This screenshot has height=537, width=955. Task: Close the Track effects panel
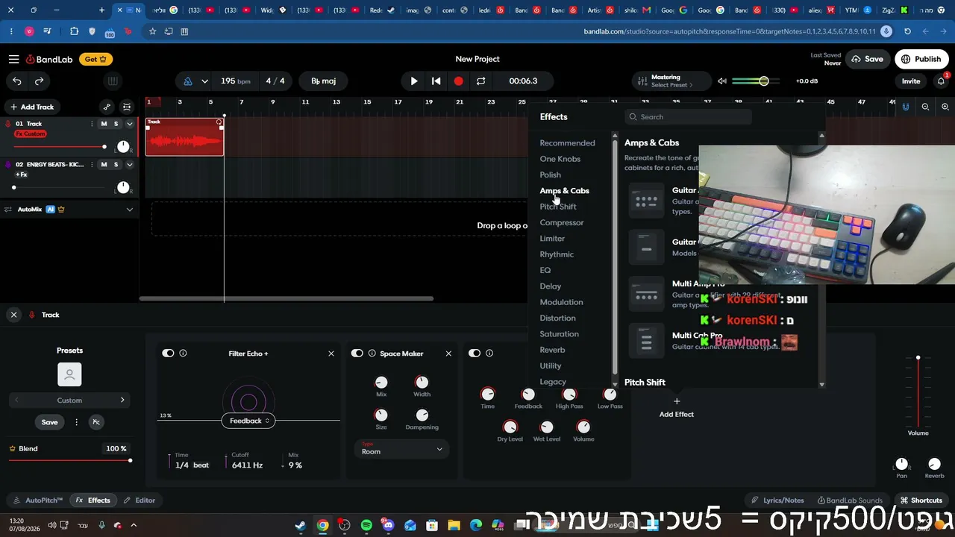click(13, 315)
